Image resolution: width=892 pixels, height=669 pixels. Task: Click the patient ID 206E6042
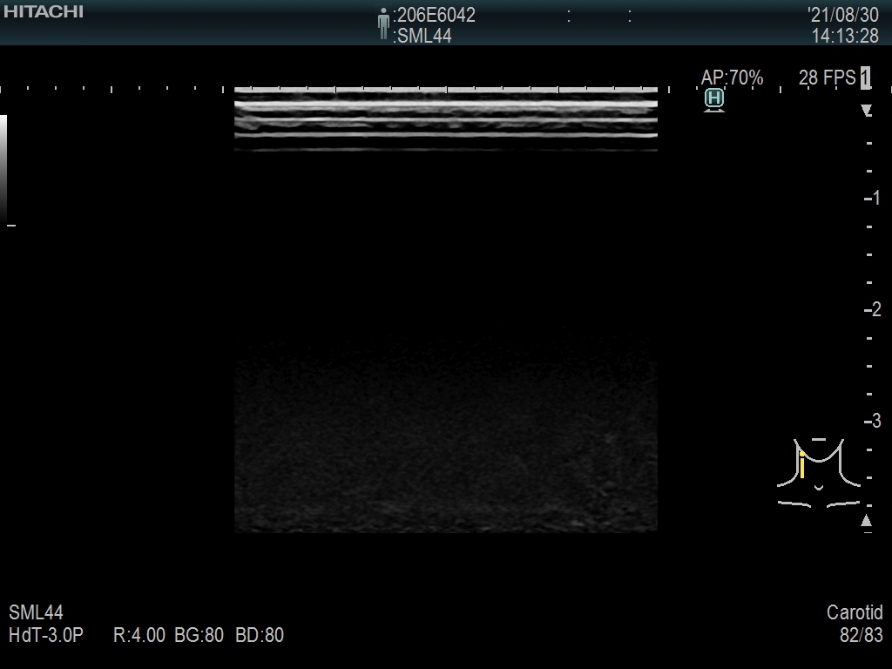coord(436,15)
